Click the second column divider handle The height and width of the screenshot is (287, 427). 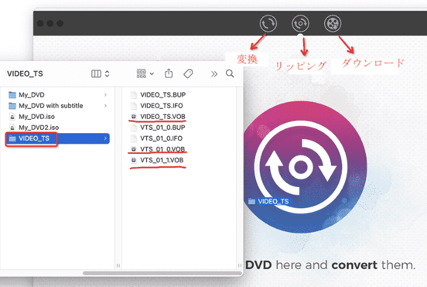pos(240,266)
